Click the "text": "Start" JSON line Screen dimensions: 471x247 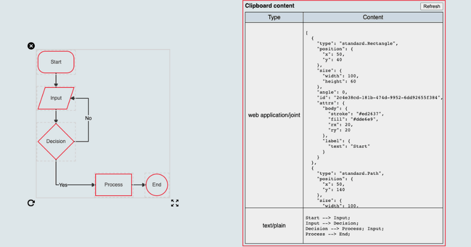click(349, 146)
